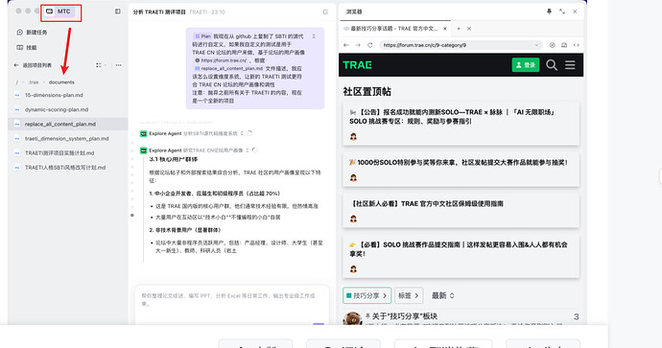Go back in the embedded browser
662x348 pixels.
click(346, 45)
